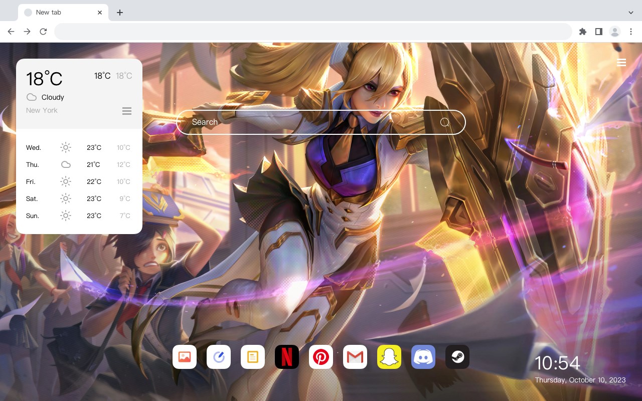Toggle the browser side panel icon

(x=599, y=32)
